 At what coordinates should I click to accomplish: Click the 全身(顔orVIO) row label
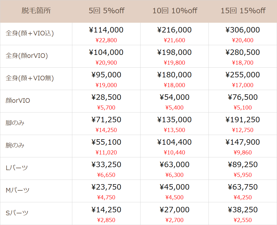point(27,56)
